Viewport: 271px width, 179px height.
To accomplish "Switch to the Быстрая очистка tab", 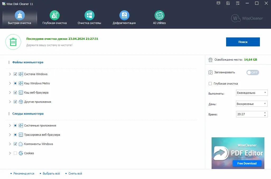I will click(x=20, y=18).
